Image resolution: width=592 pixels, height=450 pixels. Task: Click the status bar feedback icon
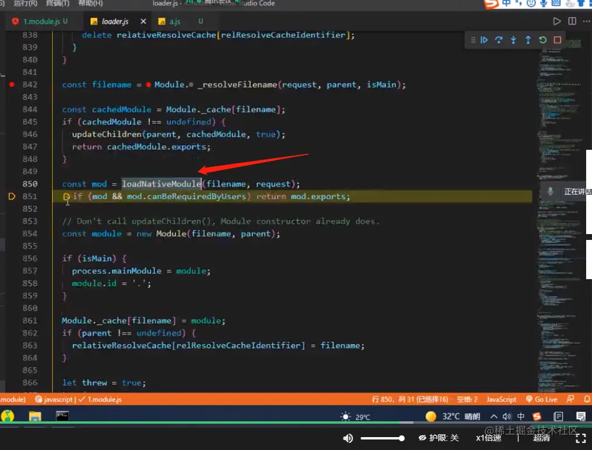[570, 399]
